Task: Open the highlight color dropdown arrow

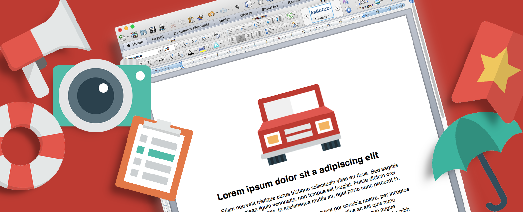Action: 208,47
